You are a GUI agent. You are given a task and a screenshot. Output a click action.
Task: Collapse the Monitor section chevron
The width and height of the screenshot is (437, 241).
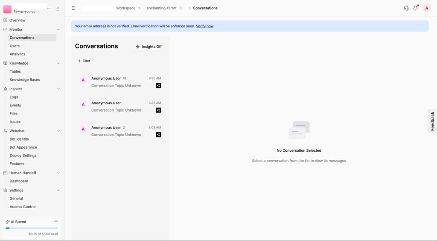[x=58, y=29]
